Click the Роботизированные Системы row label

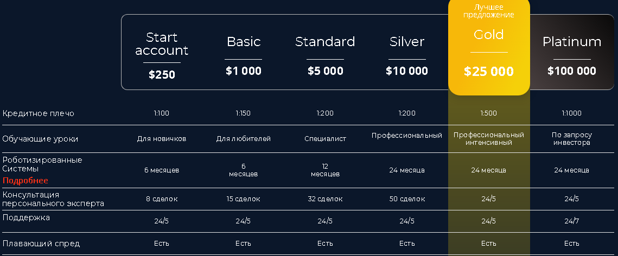click(42, 164)
